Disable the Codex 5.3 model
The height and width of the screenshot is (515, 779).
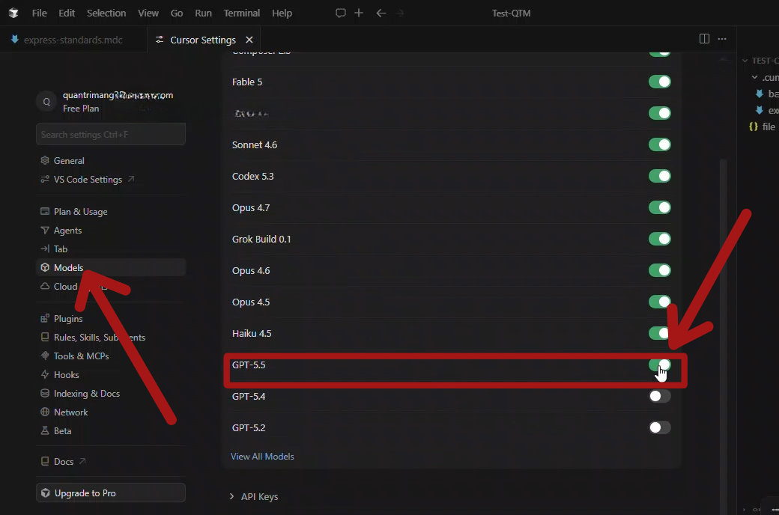click(x=659, y=176)
